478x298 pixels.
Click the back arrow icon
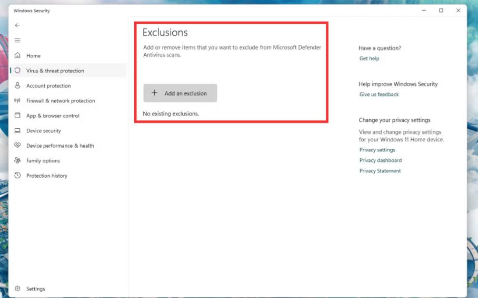point(17,25)
